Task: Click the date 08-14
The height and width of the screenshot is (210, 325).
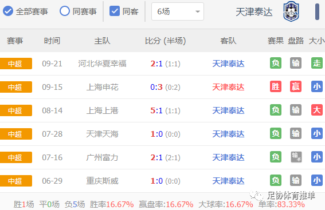Action: tap(52, 110)
